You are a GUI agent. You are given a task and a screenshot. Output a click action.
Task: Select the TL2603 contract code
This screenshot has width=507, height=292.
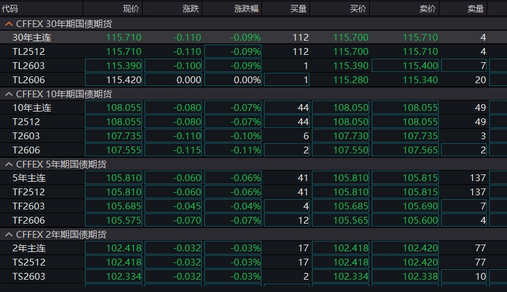click(x=28, y=65)
